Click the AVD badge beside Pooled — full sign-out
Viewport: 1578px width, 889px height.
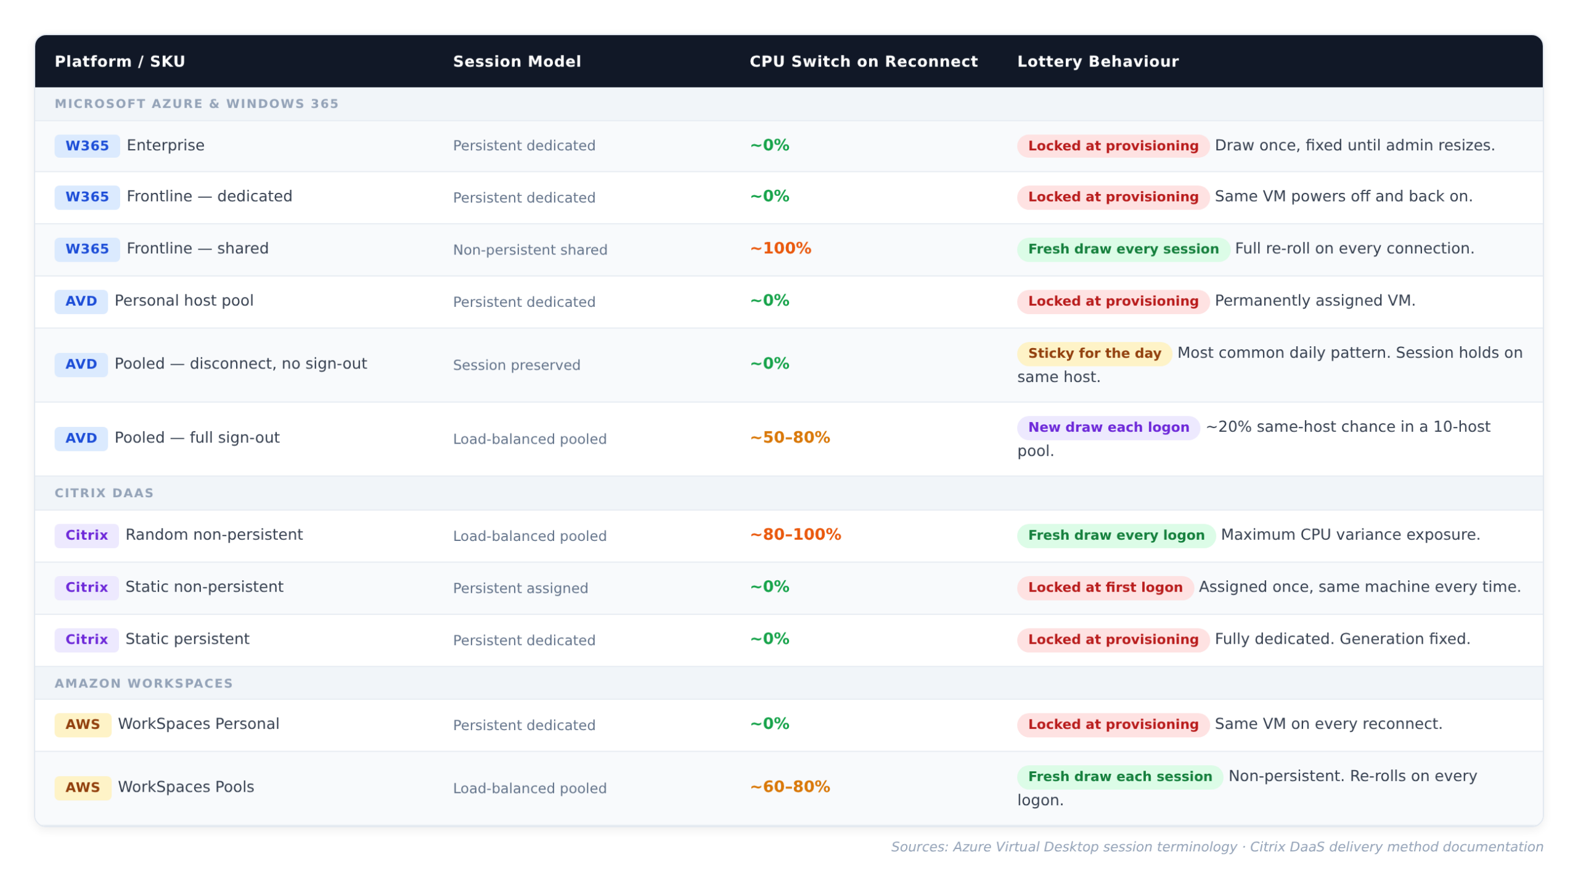point(81,439)
